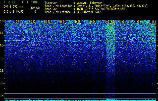158x101 pixels.
Task: Click the 1.0 frequency axis label
Action: 2,45
